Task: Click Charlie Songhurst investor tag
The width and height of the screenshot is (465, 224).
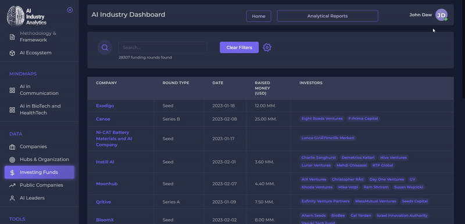Action: tap(319, 158)
